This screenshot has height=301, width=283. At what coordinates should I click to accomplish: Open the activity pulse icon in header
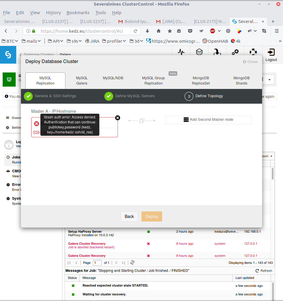(x=181, y=52)
